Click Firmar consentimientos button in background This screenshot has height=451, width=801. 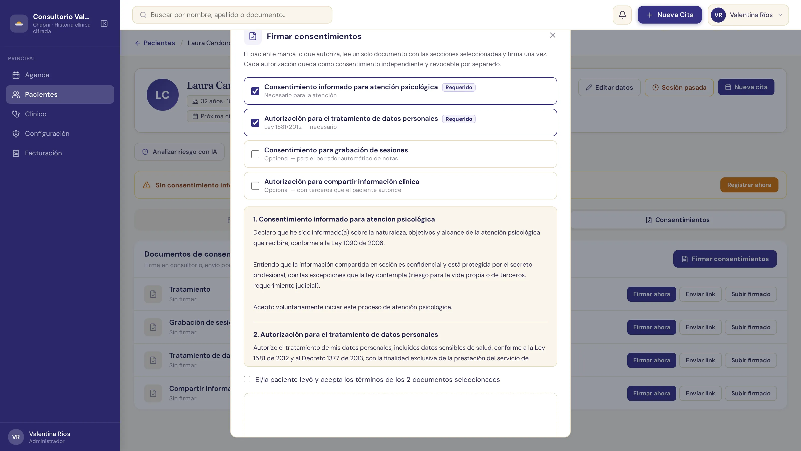click(x=725, y=259)
